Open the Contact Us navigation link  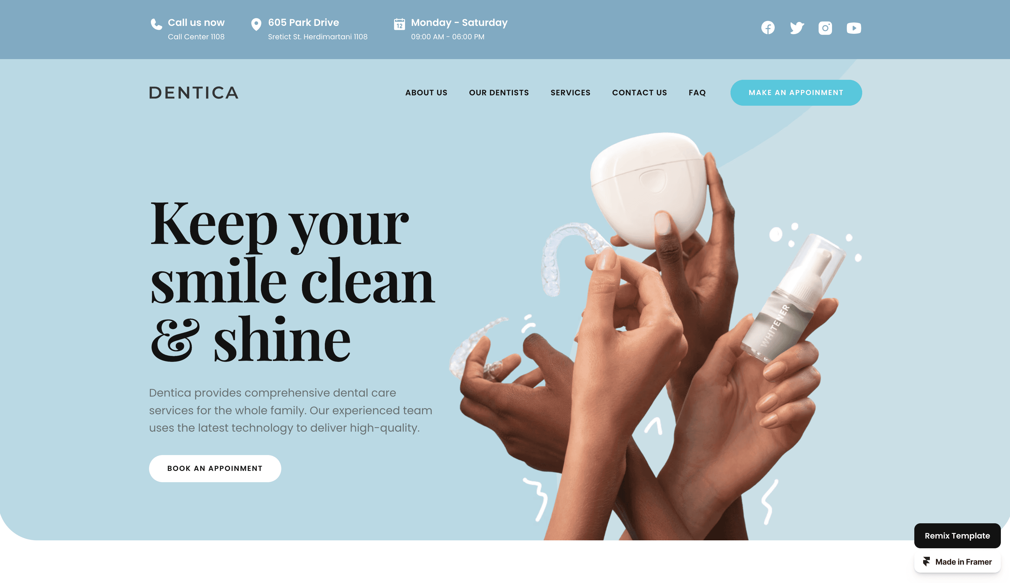639,93
